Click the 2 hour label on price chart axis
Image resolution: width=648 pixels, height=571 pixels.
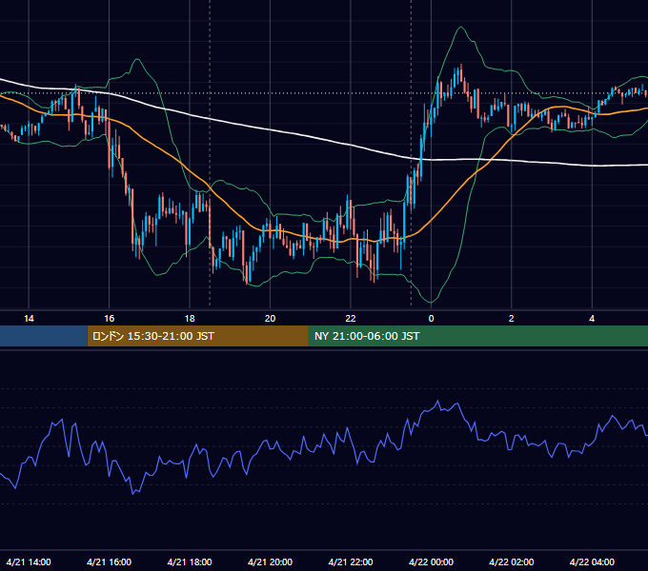[x=511, y=319]
